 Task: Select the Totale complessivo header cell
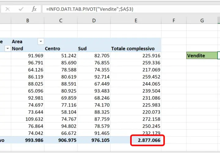tap(136, 48)
